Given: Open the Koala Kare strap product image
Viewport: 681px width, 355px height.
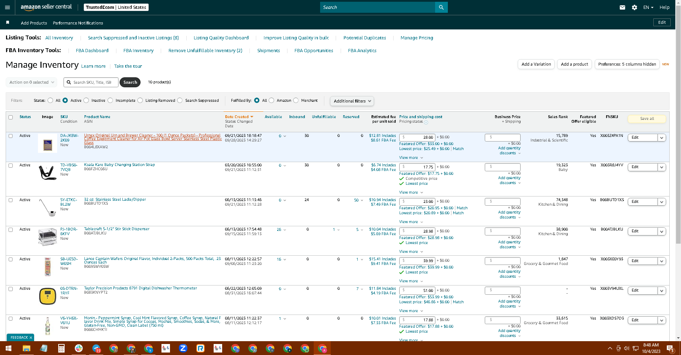Looking at the screenshot, I should (48, 173).
